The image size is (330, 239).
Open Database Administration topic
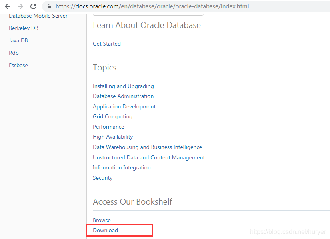(x=123, y=96)
